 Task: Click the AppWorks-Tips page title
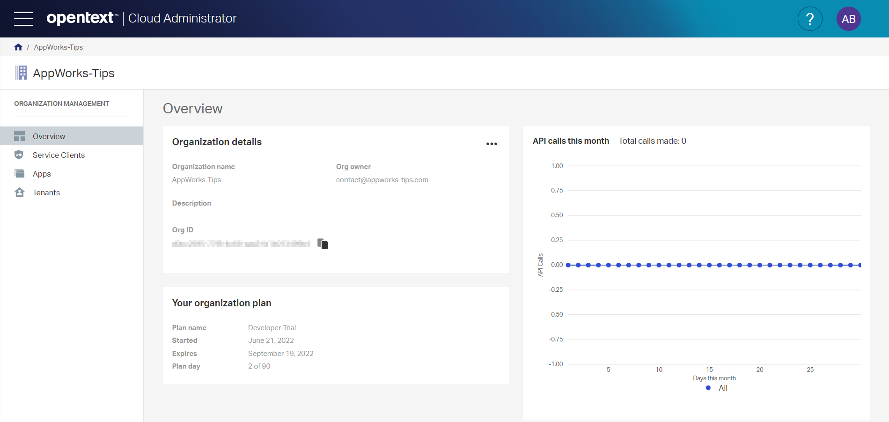click(73, 73)
